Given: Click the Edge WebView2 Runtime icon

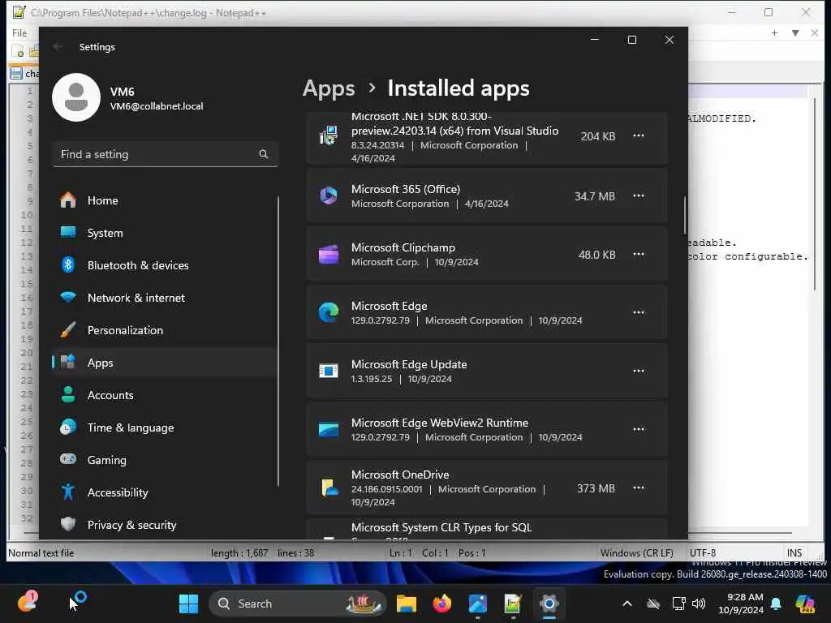Looking at the screenshot, I should [x=329, y=429].
